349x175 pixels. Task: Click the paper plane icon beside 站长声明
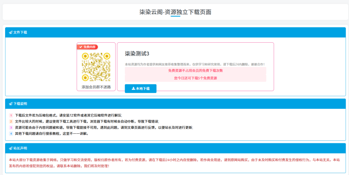point(11,148)
